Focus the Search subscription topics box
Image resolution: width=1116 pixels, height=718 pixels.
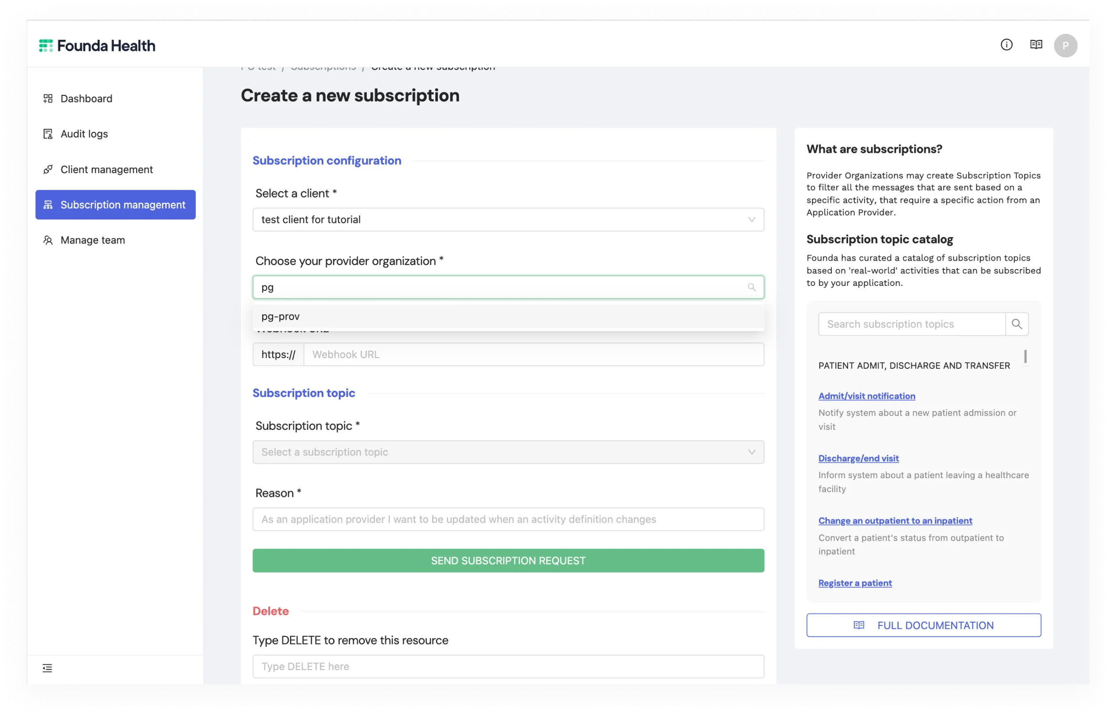click(x=911, y=324)
